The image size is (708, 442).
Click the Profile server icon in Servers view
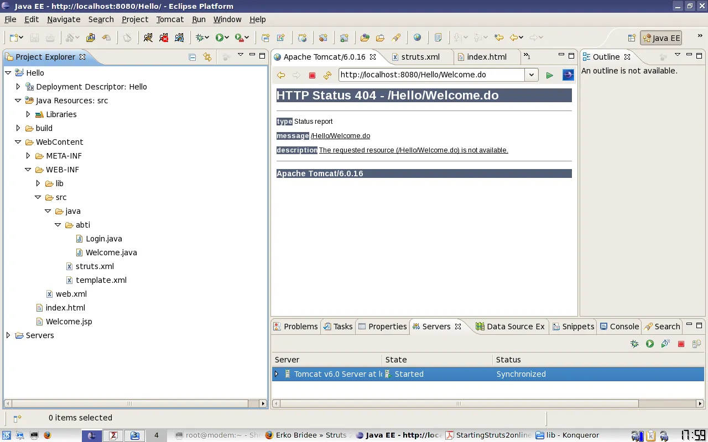tap(665, 344)
